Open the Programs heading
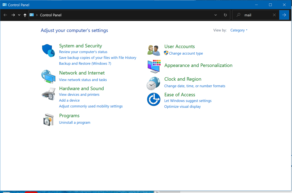This screenshot has height=193, width=292. point(69,116)
